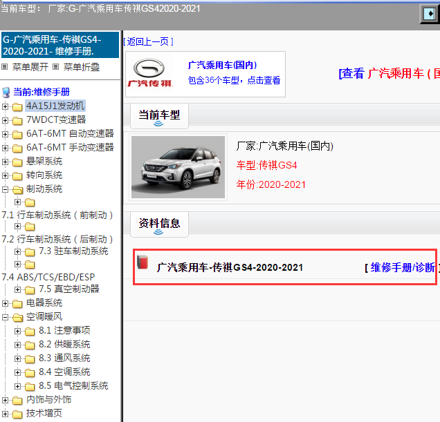
Task: Click the arrow panel toggle at top right
Action: (x=430, y=13)
